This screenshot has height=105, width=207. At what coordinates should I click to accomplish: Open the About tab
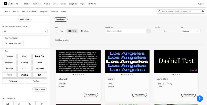64,11
